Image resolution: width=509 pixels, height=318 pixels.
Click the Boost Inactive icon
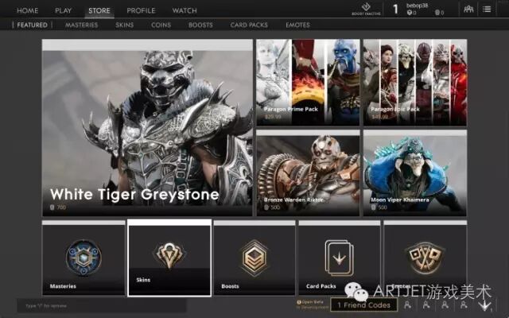pyautogui.click(x=366, y=9)
